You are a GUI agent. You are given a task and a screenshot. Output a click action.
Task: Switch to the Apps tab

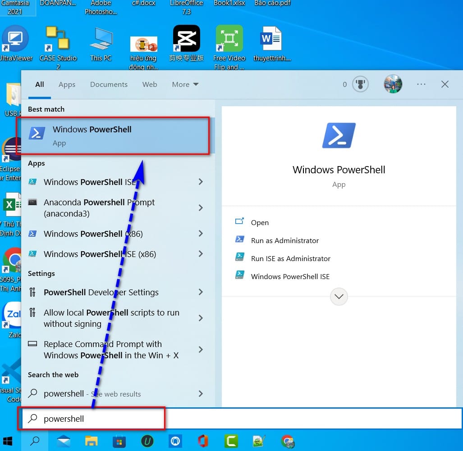point(67,84)
